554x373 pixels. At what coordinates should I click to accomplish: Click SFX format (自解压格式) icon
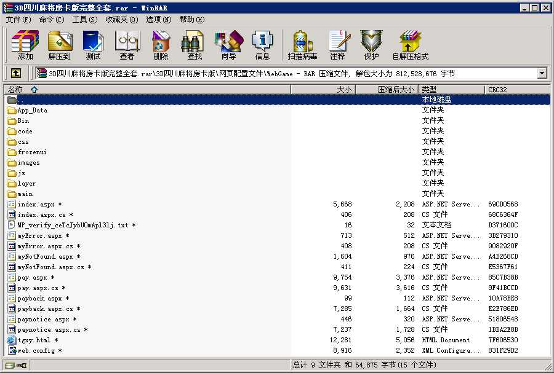[410, 45]
